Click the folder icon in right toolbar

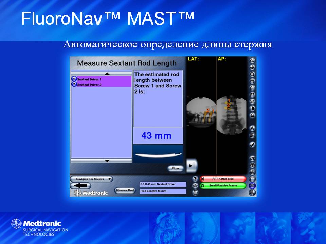coord(252,179)
